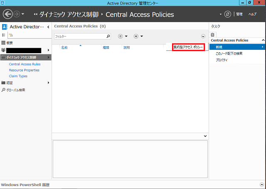Click the フィルター input field
Screen dimensions: 266x189
[77, 37]
